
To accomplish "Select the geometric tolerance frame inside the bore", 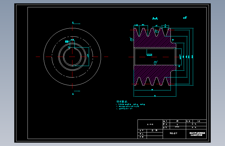I will pyautogui.click(x=149, y=55).
